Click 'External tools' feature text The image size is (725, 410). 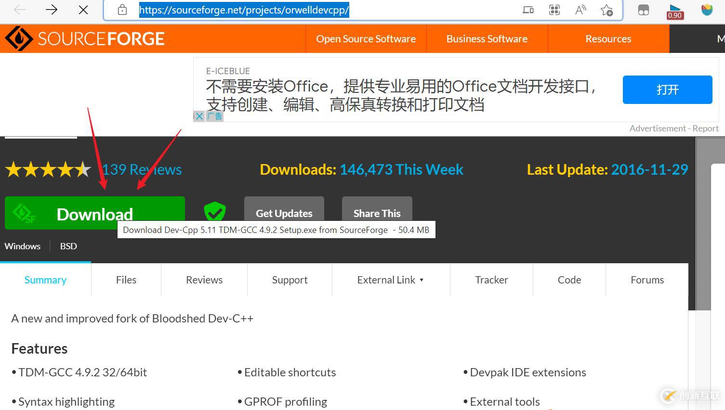505,402
